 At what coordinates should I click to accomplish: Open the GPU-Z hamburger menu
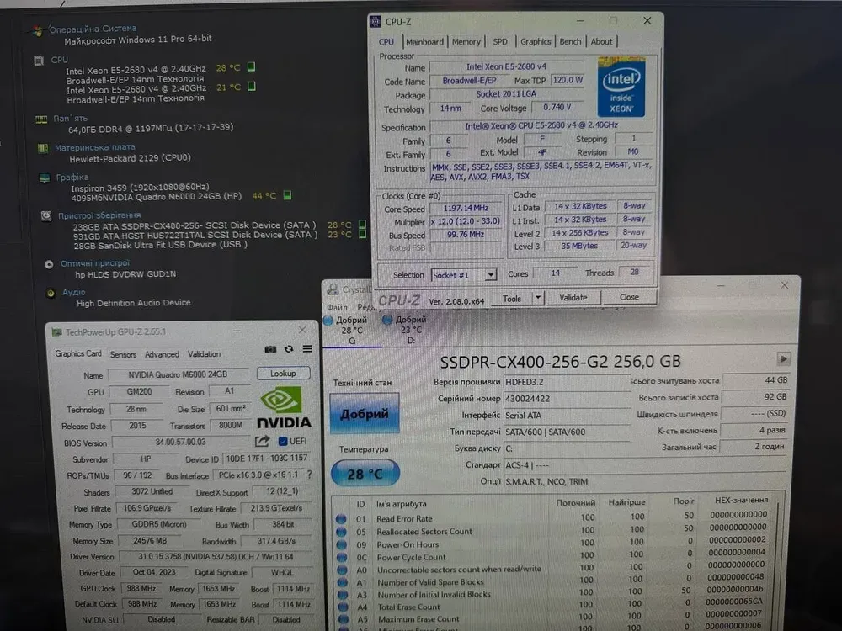[x=307, y=349]
